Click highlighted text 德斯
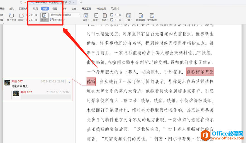The width and height of the screenshot is (246, 143). 91,81
